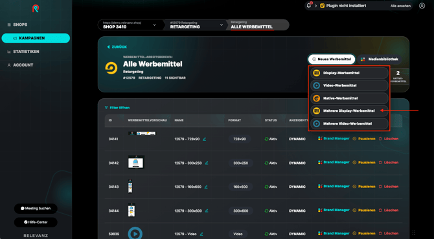The width and height of the screenshot is (434, 239).
Task: Open Brand Manager for ad 34141
Action: [x=334, y=138]
